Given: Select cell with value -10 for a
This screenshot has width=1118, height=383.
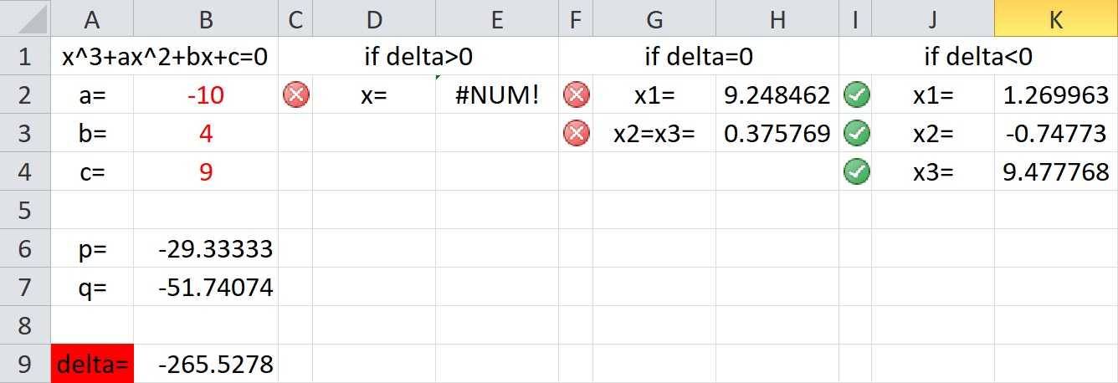Looking at the screenshot, I should pyautogui.click(x=206, y=94).
